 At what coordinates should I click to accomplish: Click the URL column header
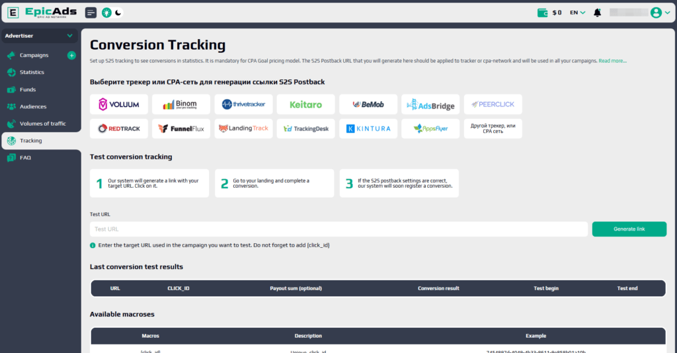[x=115, y=288]
